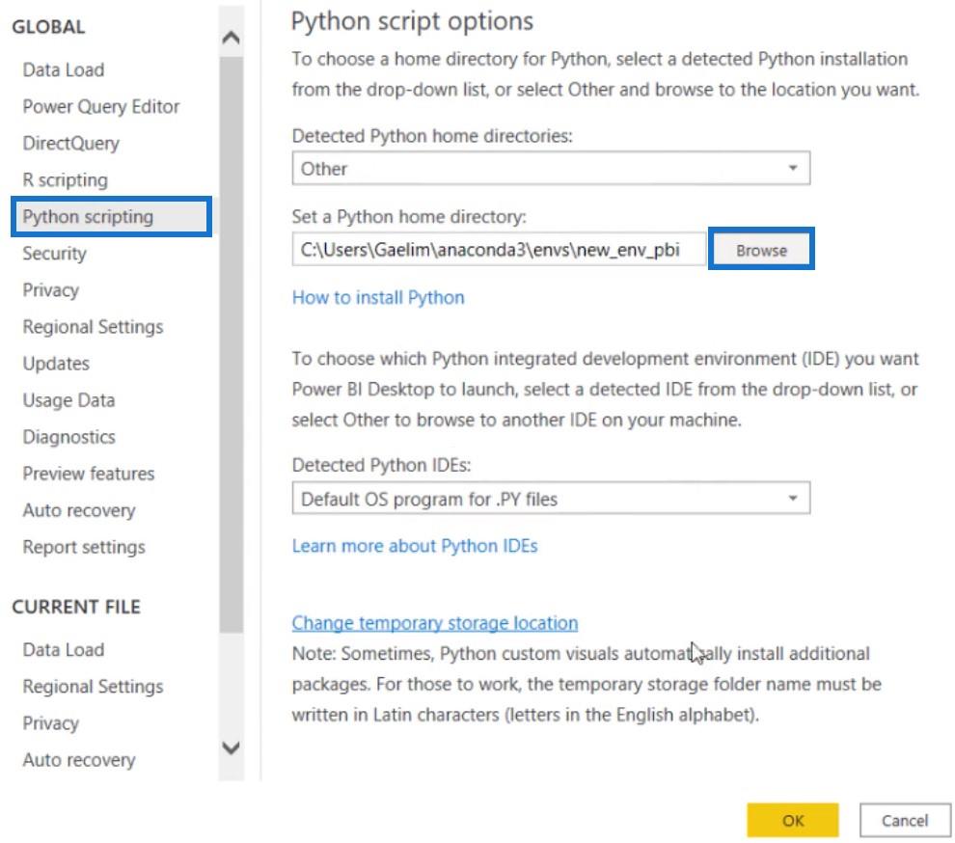
Task: Select Python scripting in the sidebar
Action: (x=112, y=216)
